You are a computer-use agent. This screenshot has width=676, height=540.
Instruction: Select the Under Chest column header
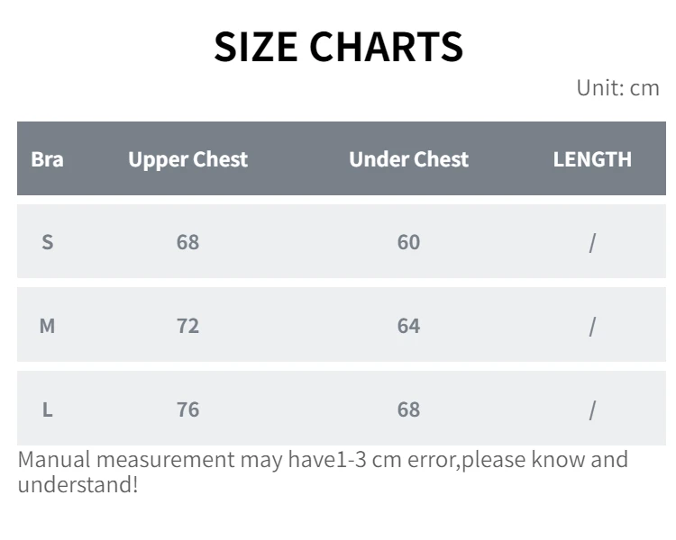click(408, 159)
